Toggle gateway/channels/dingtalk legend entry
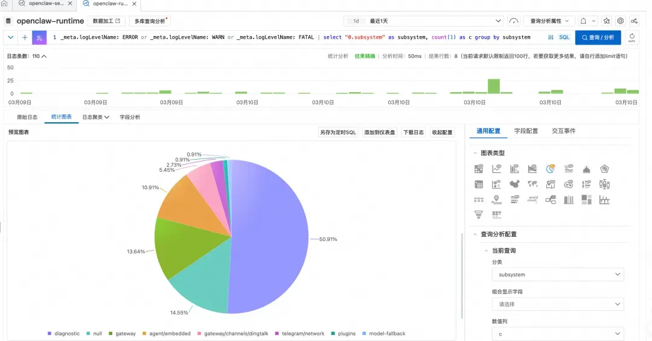The width and height of the screenshot is (652, 341). point(233,334)
